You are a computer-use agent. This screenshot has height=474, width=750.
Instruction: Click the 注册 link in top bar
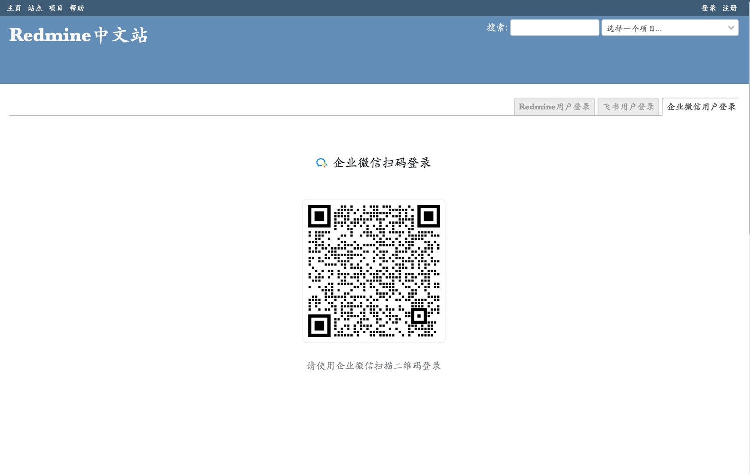729,8
